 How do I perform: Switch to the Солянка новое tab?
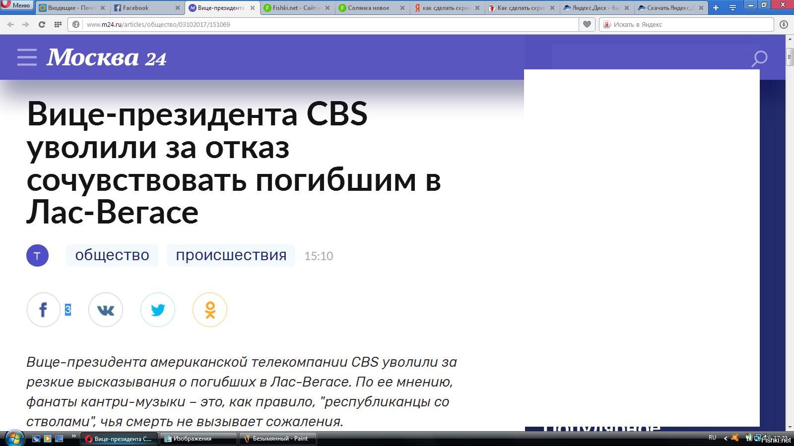(x=371, y=8)
